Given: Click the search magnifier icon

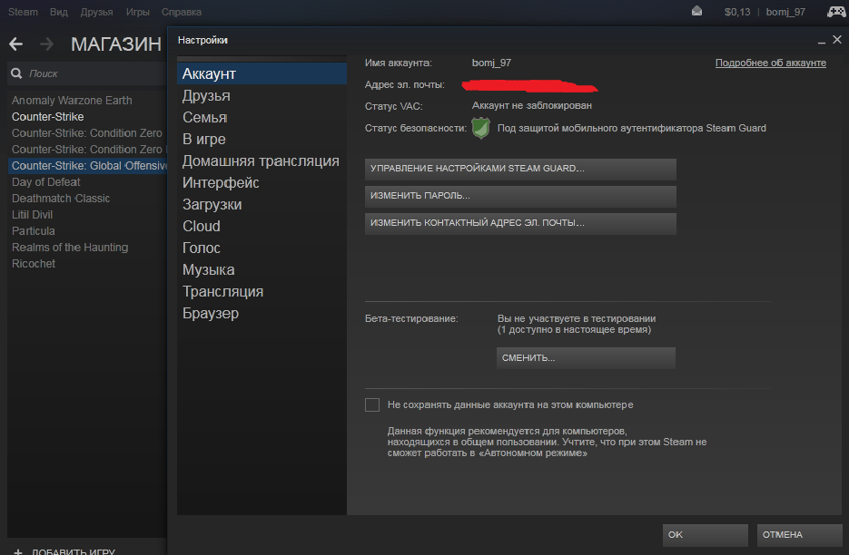Looking at the screenshot, I should (16, 73).
